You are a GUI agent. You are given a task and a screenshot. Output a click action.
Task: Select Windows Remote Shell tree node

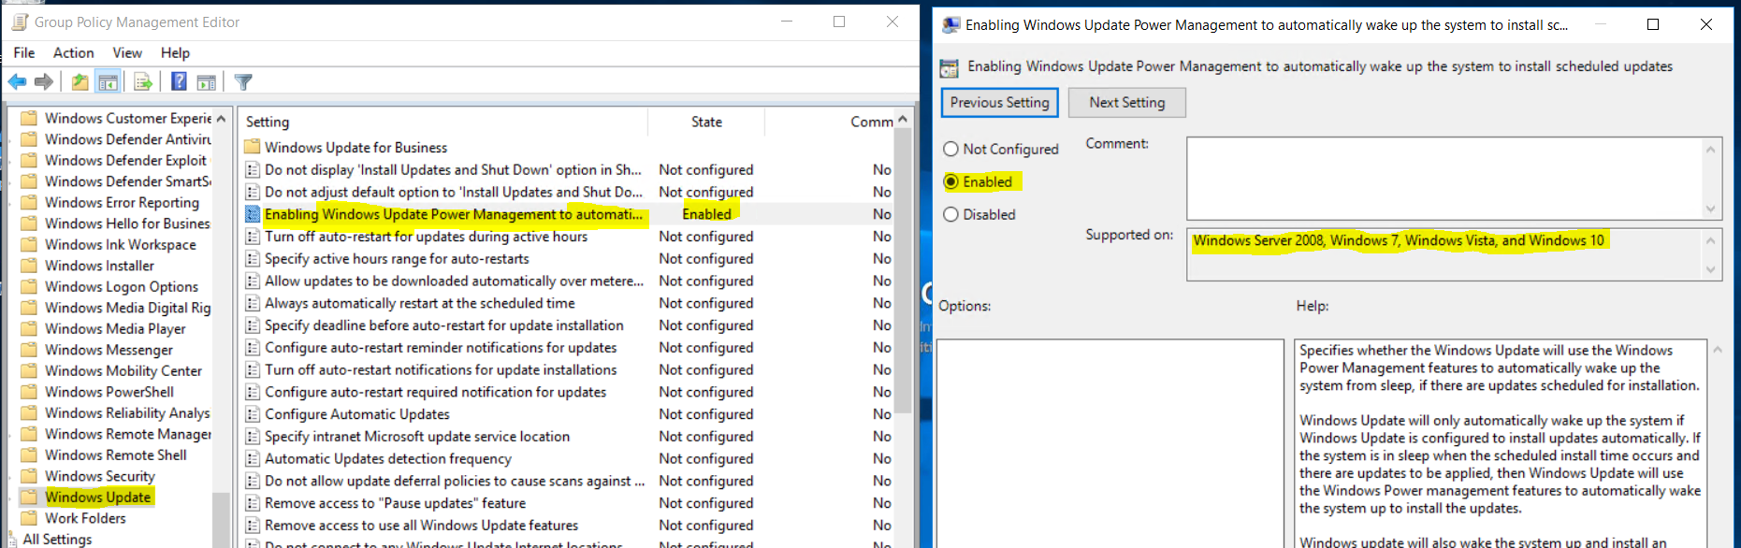(x=116, y=455)
